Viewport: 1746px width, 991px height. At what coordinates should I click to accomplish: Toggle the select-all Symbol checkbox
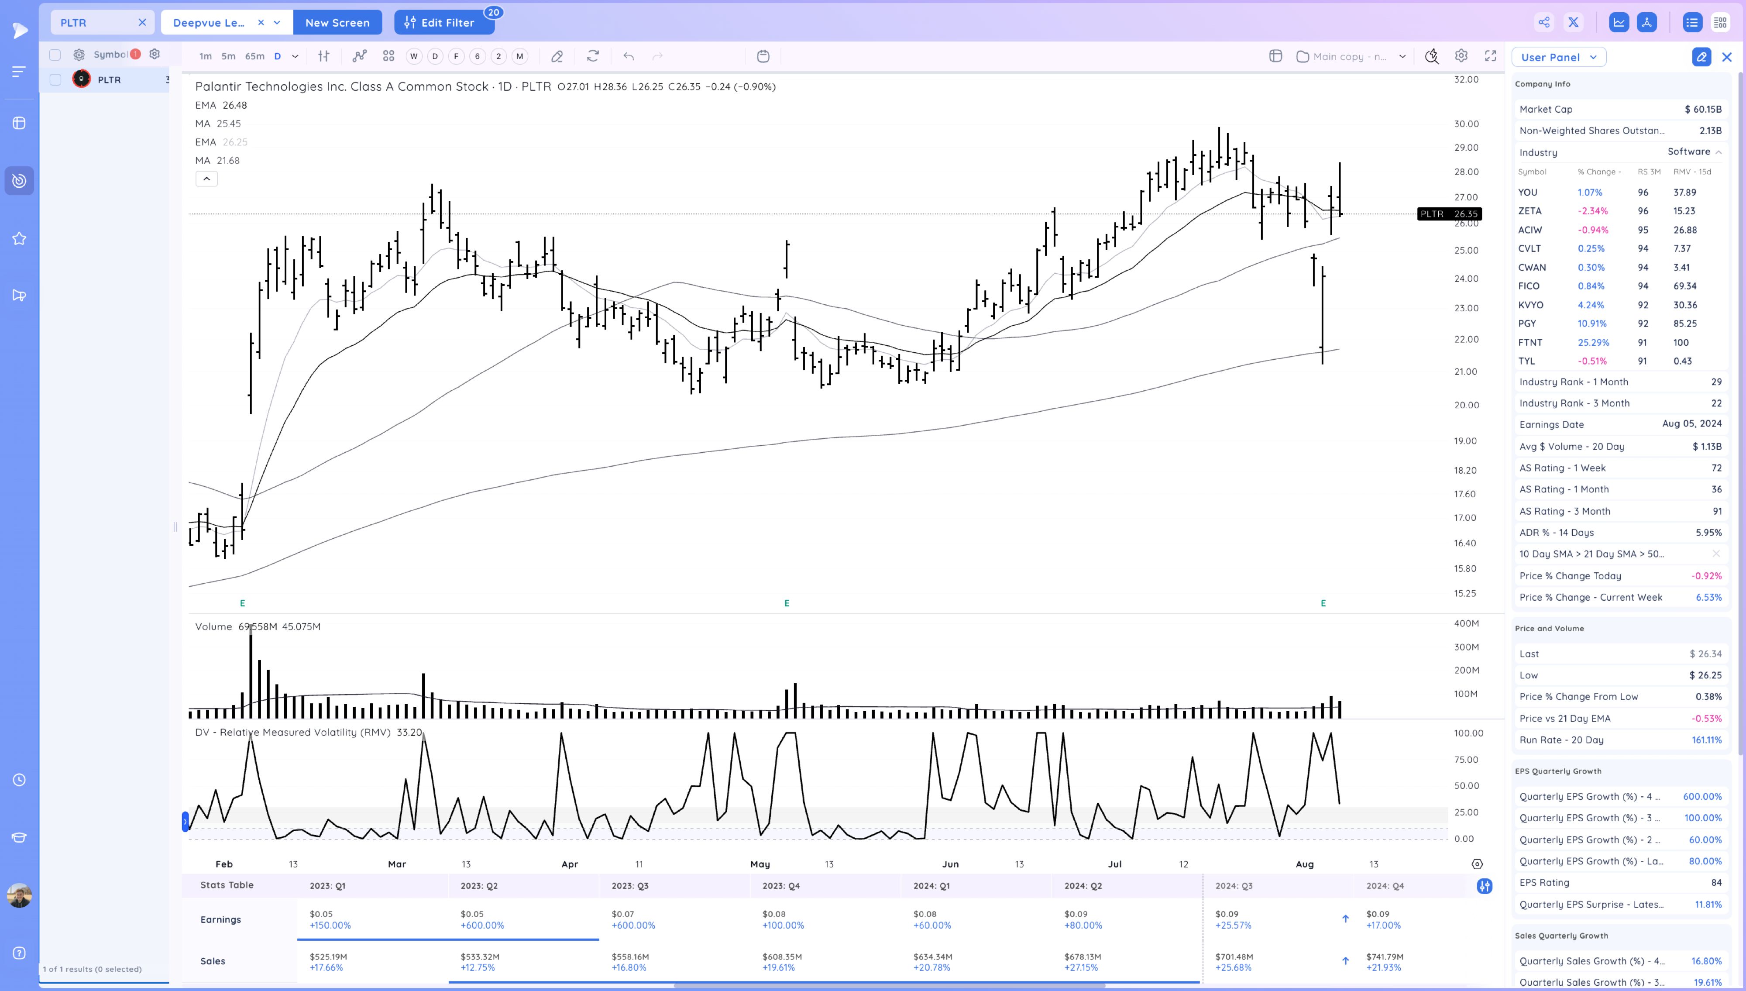tap(55, 55)
